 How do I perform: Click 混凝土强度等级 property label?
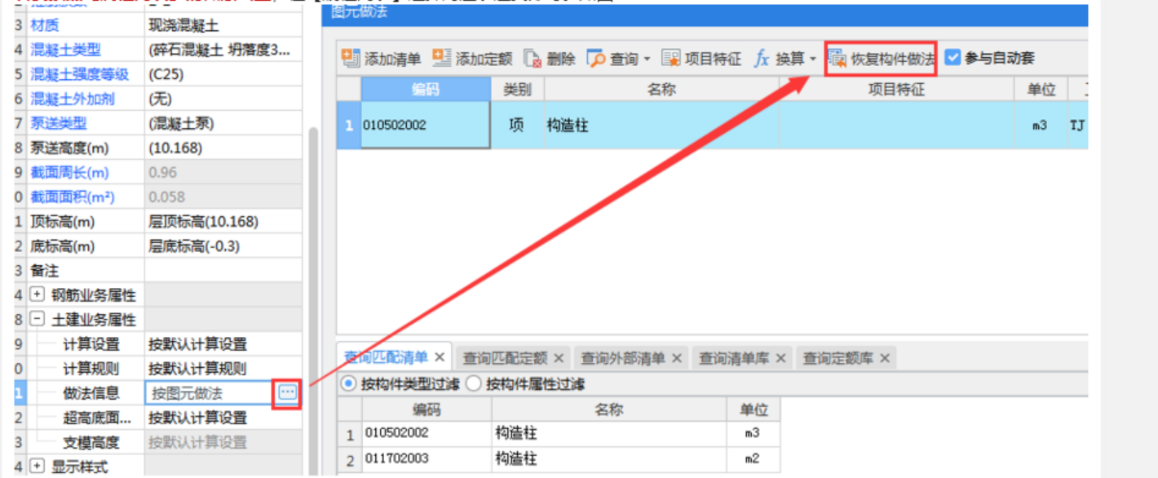(x=80, y=75)
